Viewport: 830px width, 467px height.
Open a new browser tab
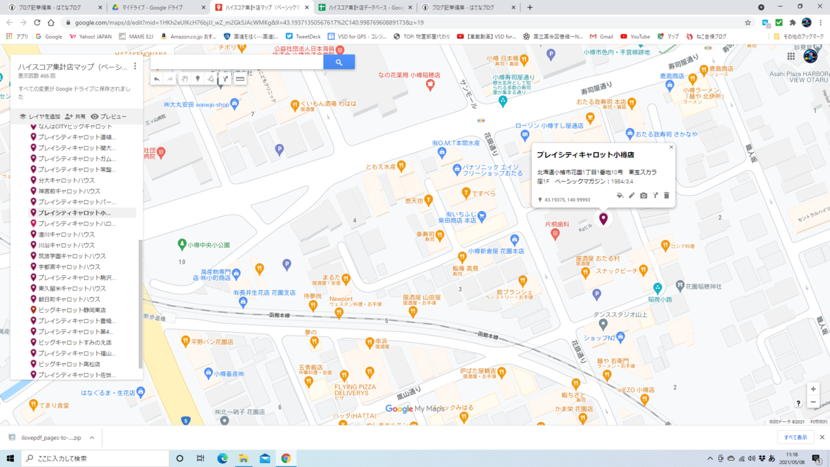(x=530, y=8)
